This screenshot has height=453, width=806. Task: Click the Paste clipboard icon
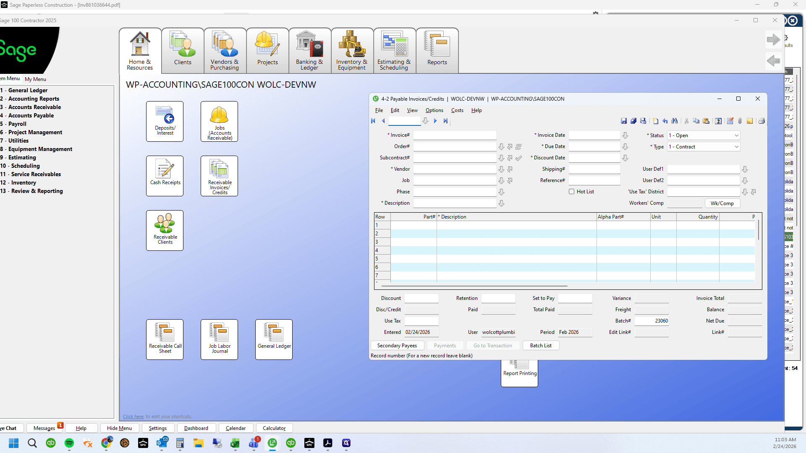coord(706,121)
